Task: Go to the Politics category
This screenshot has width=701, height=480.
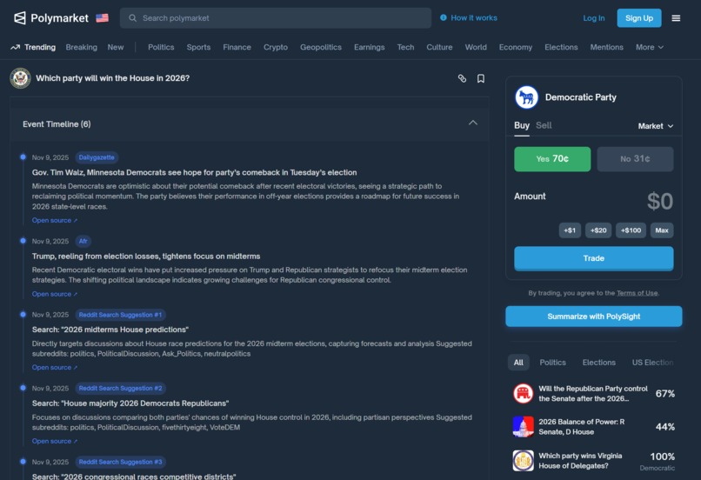Action: click(161, 47)
